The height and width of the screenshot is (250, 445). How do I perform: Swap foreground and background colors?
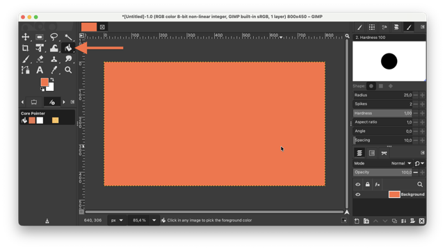(x=52, y=80)
